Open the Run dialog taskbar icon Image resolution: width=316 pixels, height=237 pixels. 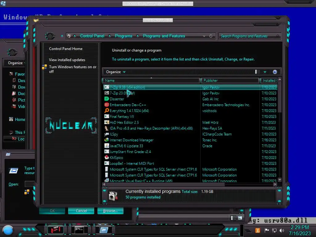point(104,230)
